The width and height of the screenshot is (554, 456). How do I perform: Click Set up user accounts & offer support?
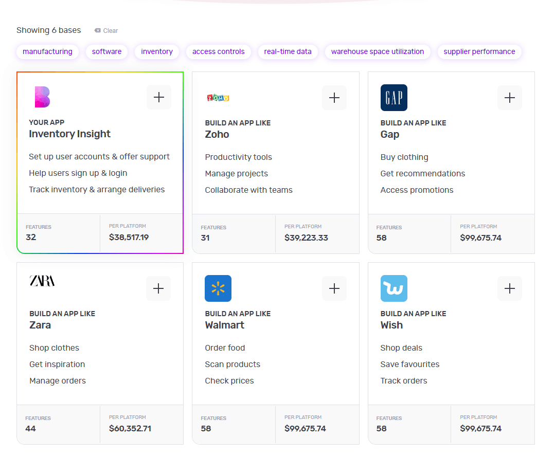pyautogui.click(x=99, y=157)
